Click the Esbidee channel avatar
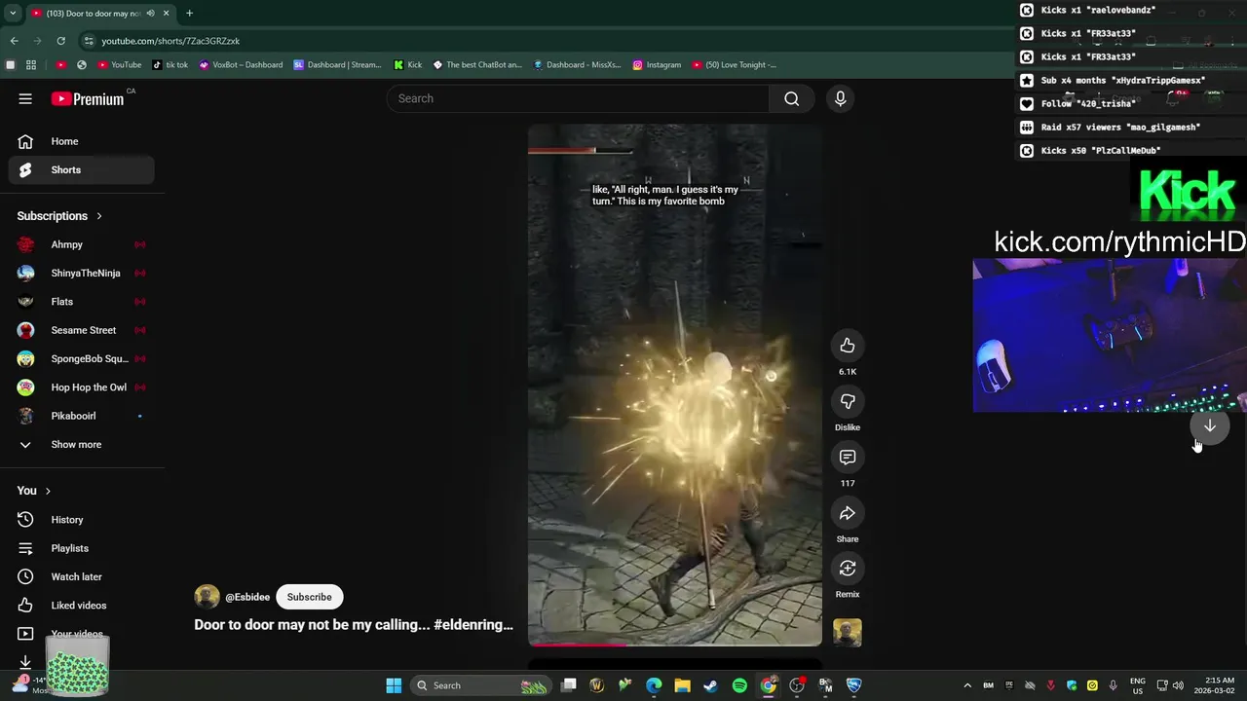The width and height of the screenshot is (1247, 701). click(x=207, y=597)
